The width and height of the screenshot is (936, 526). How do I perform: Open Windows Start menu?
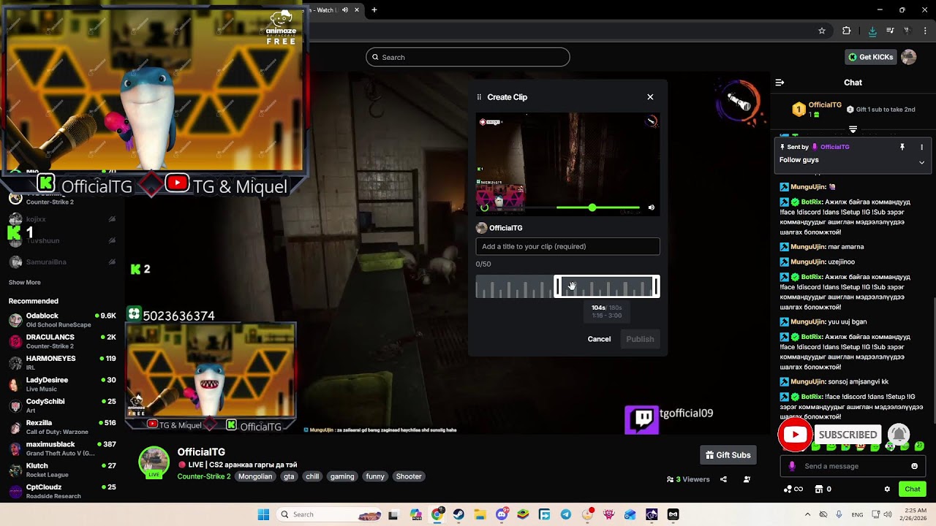tap(263, 514)
